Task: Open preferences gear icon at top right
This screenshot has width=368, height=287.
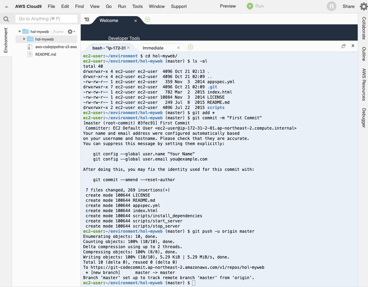Action: click(x=364, y=6)
